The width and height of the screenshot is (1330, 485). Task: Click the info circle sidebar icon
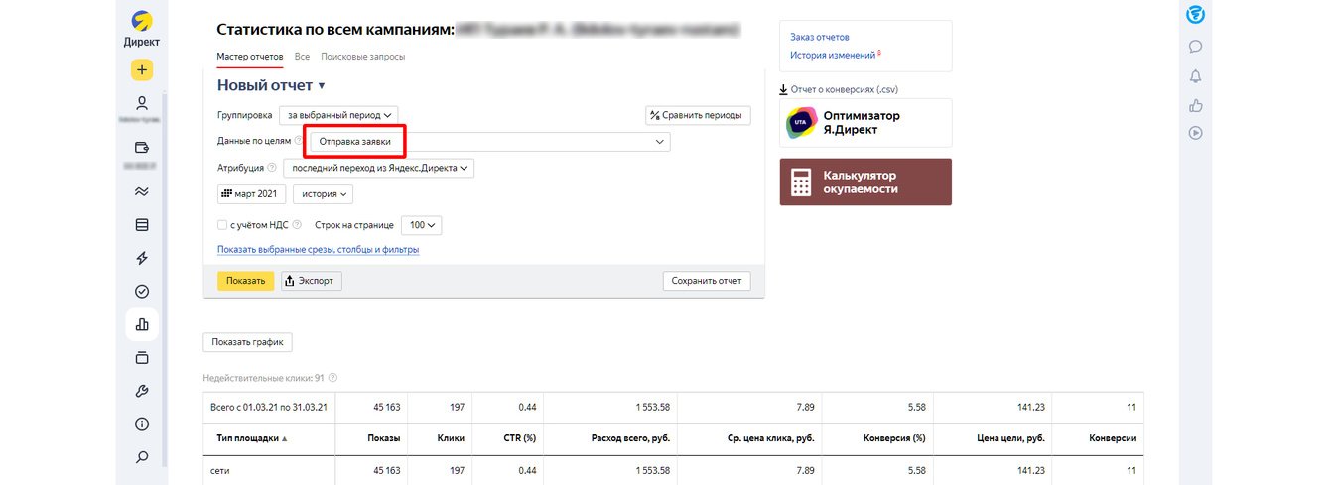[x=141, y=424]
